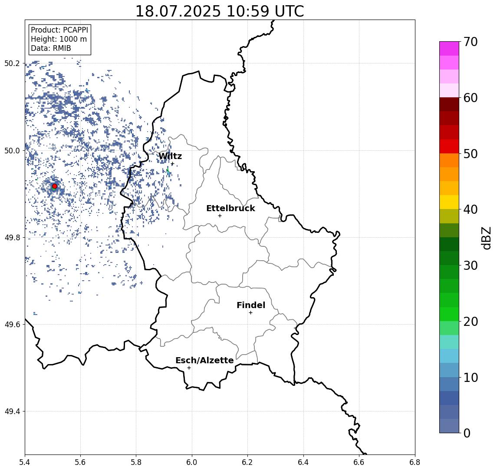Screen dimensions: 497x471
Task: Click the 6.2 longitude axis label
Action: click(248, 462)
